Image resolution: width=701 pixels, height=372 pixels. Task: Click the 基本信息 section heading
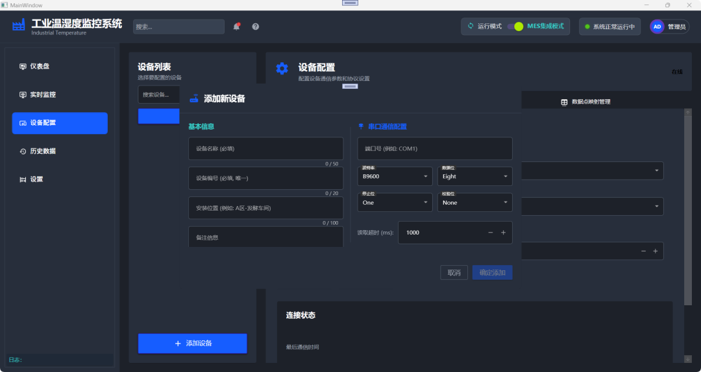coord(201,127)
